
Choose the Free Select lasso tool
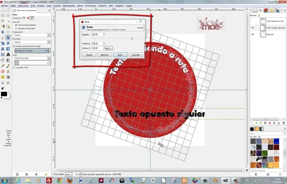pyautogui.click(x=3, y=20)
